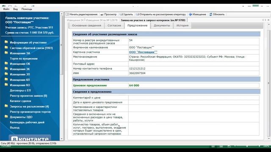Image resolution: width=271 pixels, height=152 pixels.
Task: Click the delete icon beside Удалить
Action: 121,14
